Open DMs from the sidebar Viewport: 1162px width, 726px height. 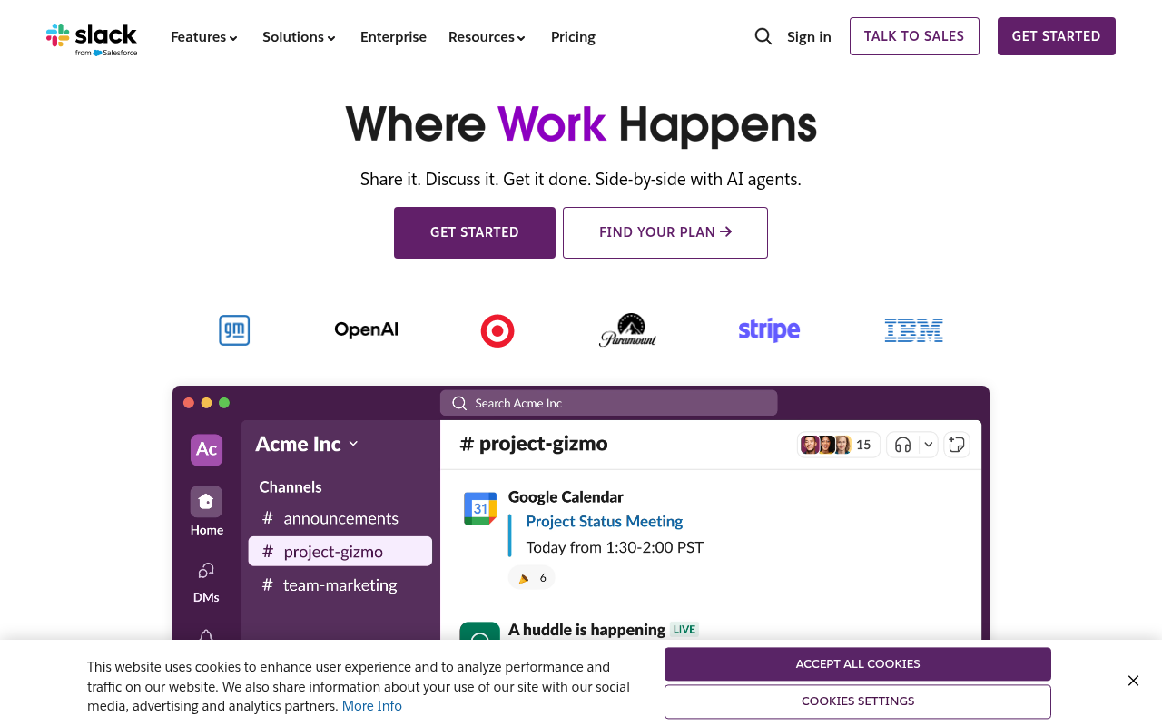click(x=206, y=570)
